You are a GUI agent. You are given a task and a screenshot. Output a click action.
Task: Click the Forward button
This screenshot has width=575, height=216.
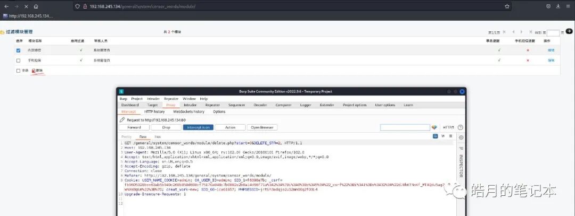[134, 127]
